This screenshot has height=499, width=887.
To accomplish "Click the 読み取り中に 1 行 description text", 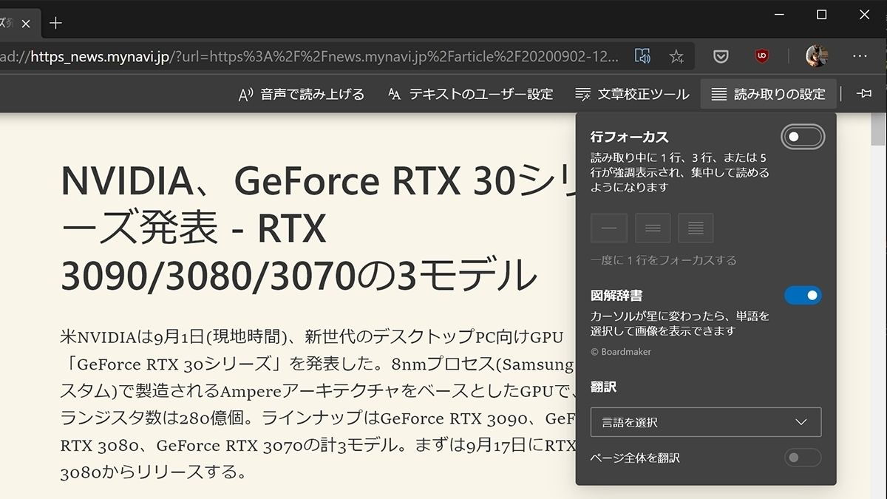I will point(680,172).
